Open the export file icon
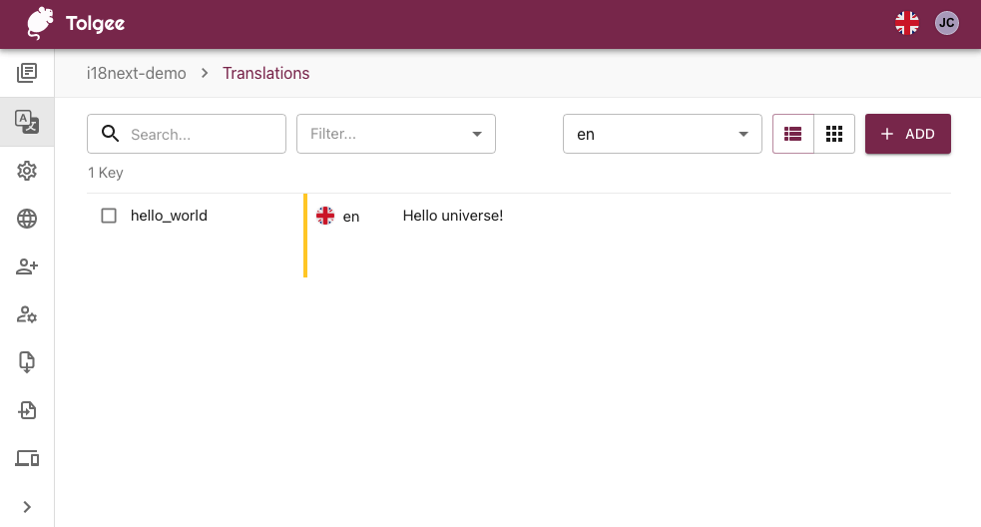Image resolution: width=981 pixels, height=527 pixels. tap(27, 410)
